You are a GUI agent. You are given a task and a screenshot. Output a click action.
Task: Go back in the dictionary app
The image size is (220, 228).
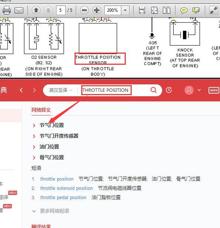[21, 90]
